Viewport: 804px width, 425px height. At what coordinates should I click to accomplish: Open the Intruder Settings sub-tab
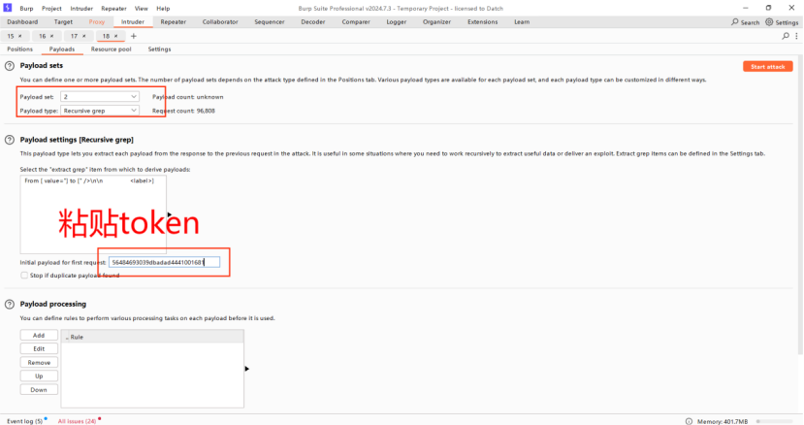pos(159,49)
